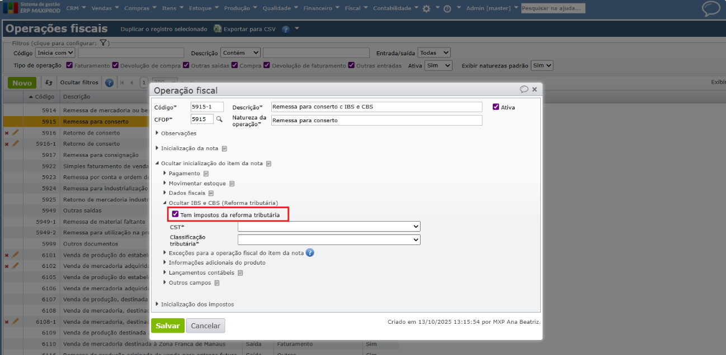Open the help question mark in top bar
726x355 pixels.
point(447,8)
